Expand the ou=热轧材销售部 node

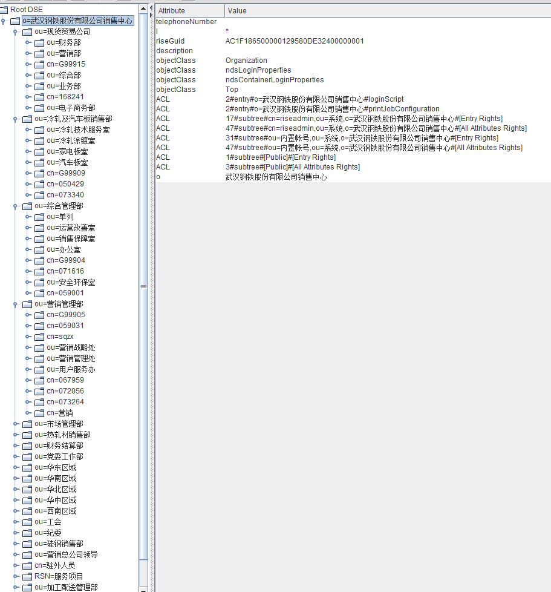tap(16, 435)
